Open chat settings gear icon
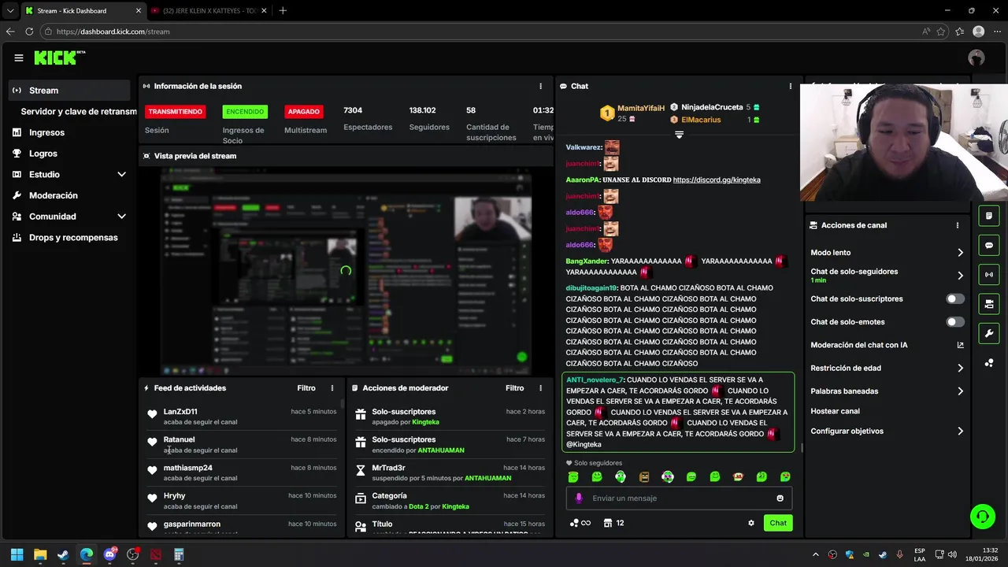Viewport: 1008px width, 567px height. (750, 523)
